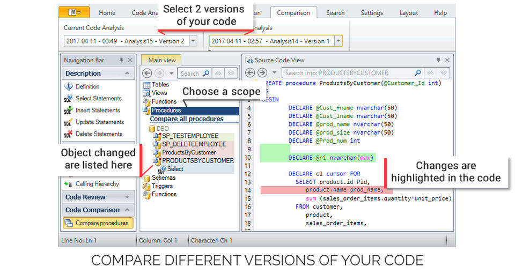
Task: Open the Analysis14 Version 1 dropdown
Action: 338,41
